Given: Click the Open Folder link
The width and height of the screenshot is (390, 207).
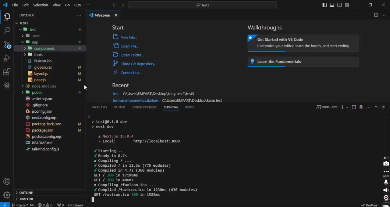Looking at the screenshot, I should click(x=132, y=55).
